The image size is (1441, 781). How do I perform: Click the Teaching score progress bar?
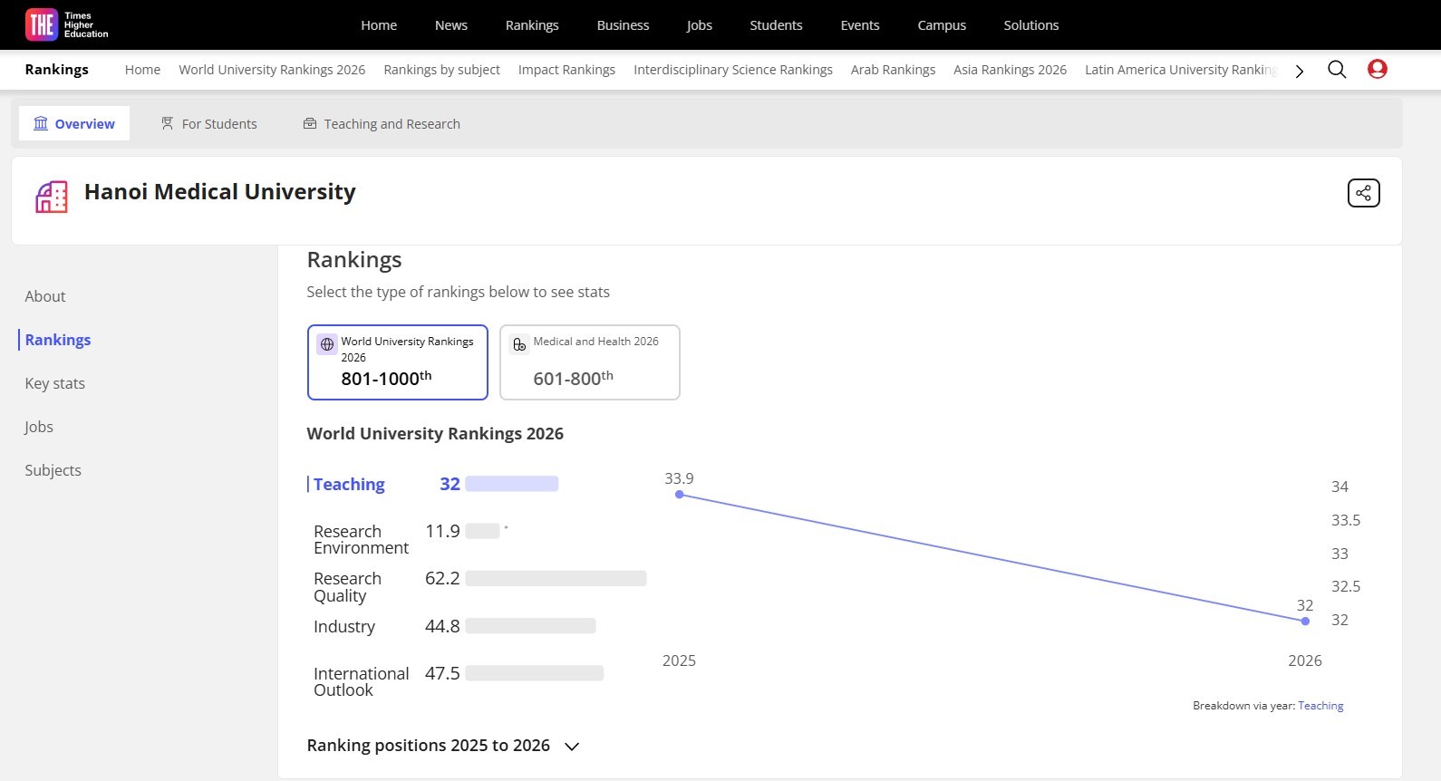(512, 484)
